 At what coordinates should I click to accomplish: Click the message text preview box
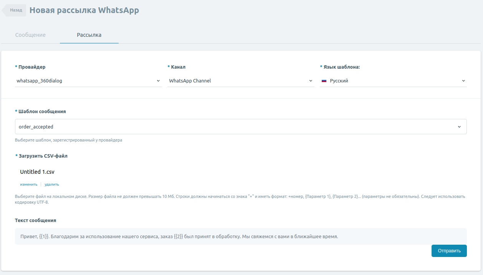[240, 237]
